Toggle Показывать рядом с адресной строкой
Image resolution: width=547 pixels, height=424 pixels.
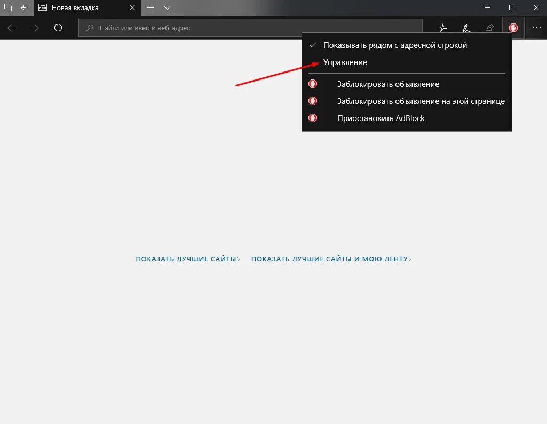(x=407, y=45)
